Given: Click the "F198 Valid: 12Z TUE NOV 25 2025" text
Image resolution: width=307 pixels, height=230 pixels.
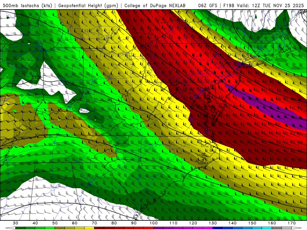Looking at the screenshot, I should click(x=264, y=5).
